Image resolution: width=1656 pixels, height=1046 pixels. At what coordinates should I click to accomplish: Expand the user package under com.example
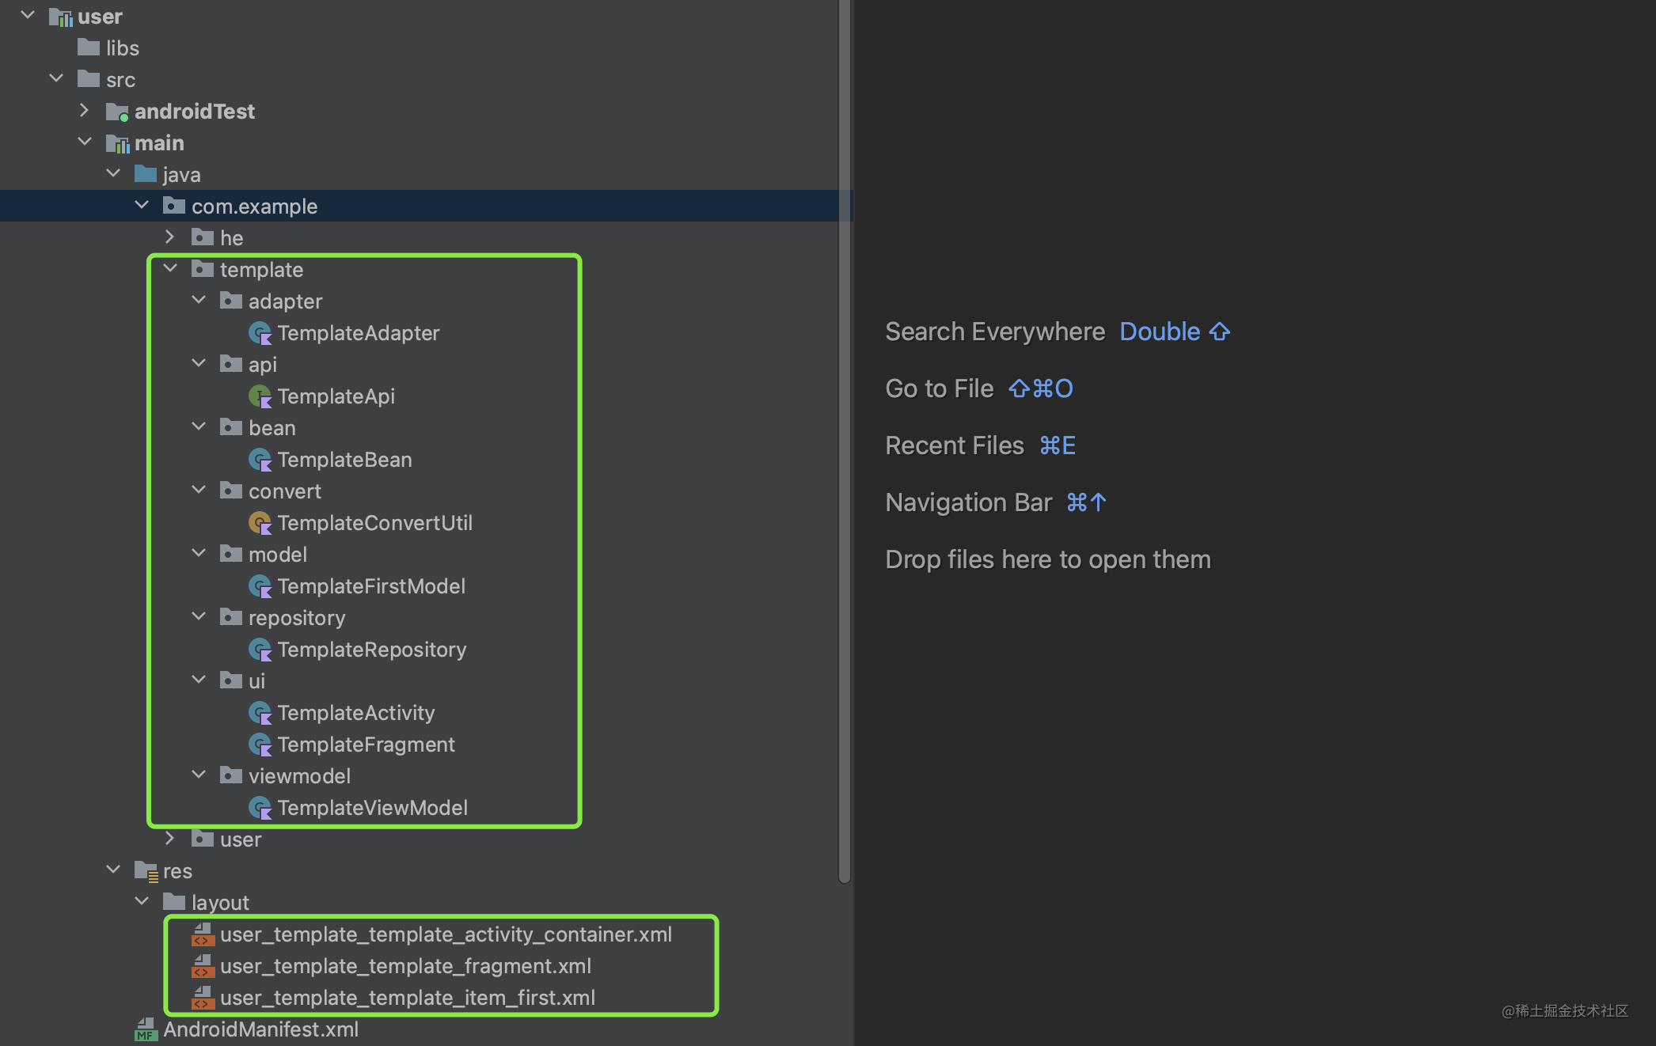point(169,839)
